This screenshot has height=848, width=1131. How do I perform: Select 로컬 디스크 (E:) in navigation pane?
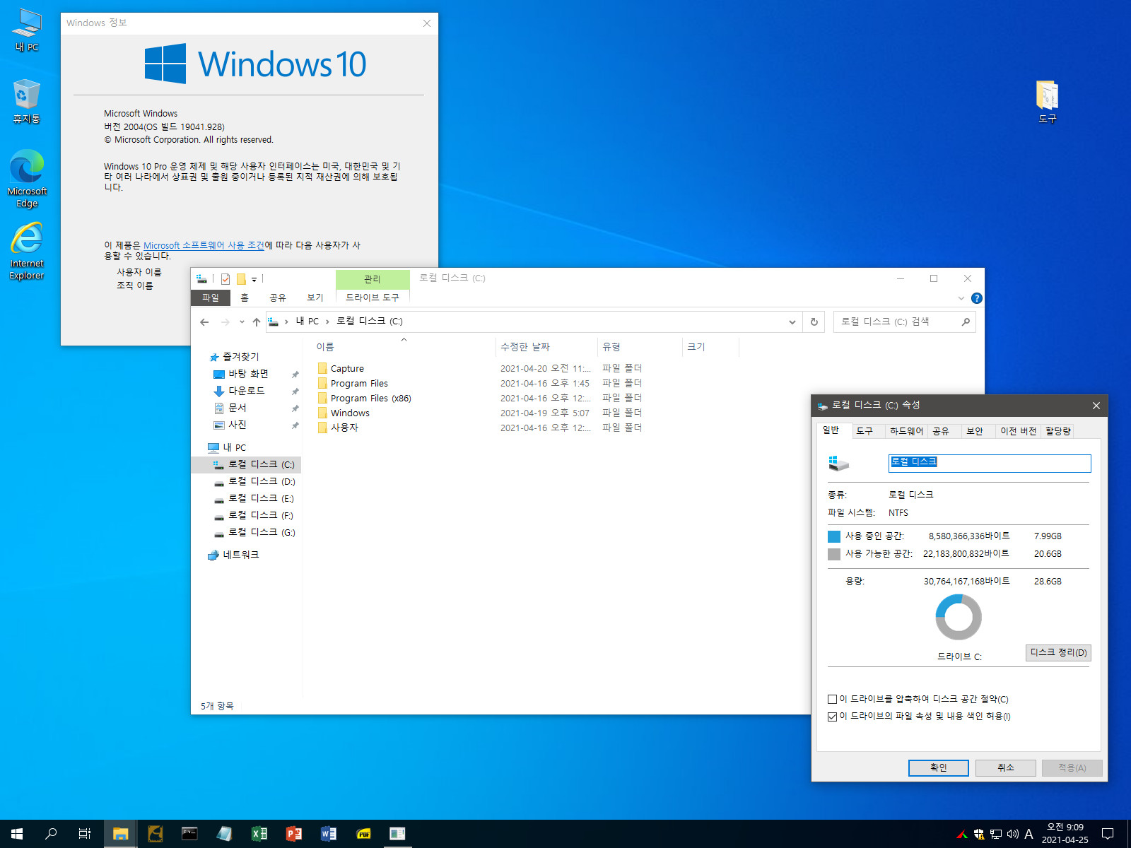coord(254,498)
